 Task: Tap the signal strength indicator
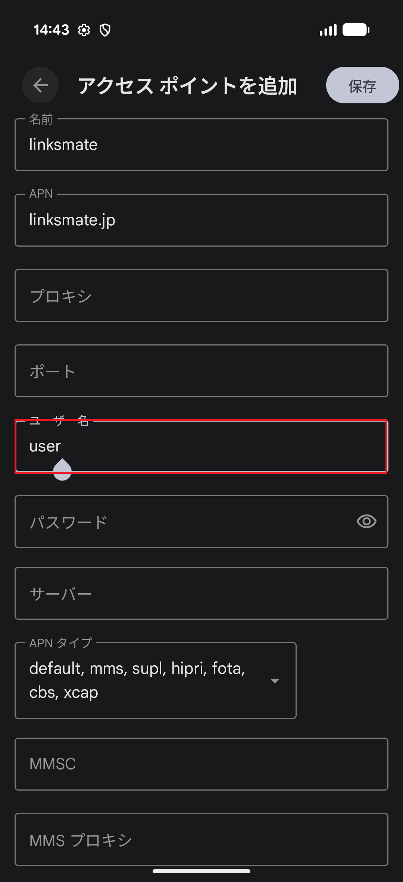(328, 30)
